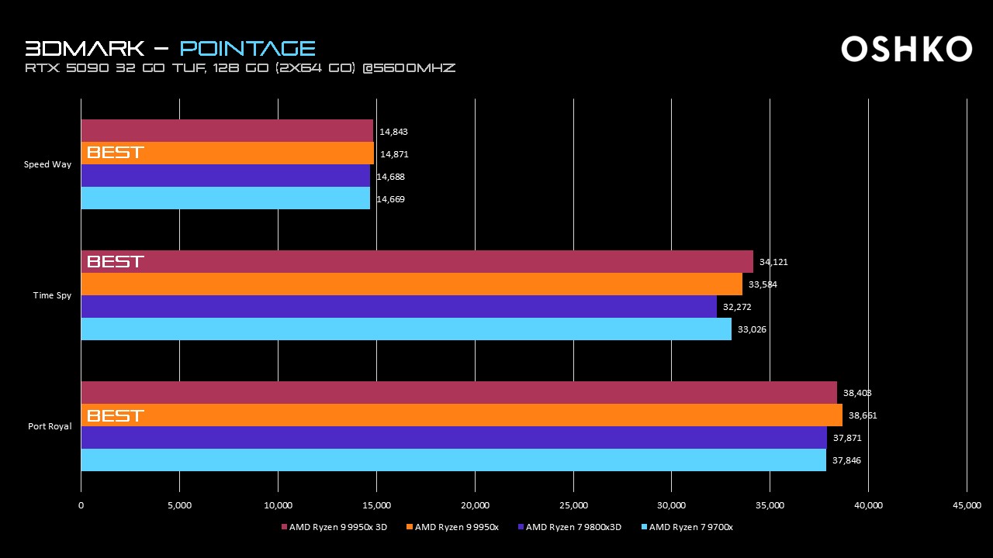Click the BEST badge on the Time Spy bar
This screenshot has width=993, height=558.
(115, 262)
